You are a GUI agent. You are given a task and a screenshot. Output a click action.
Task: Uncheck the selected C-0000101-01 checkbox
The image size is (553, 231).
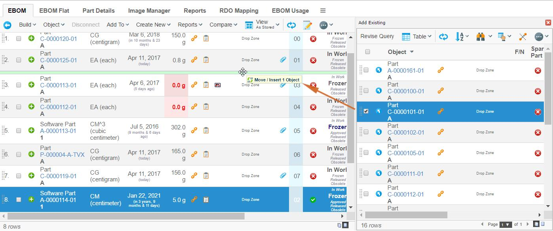pos(366,112)
